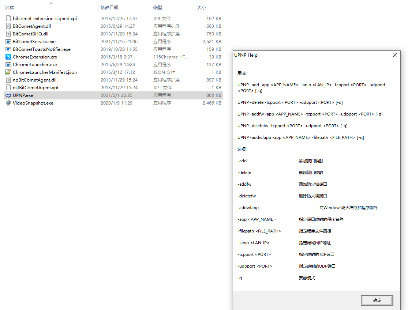Select file name UPNP.exe

pos(23,95)
